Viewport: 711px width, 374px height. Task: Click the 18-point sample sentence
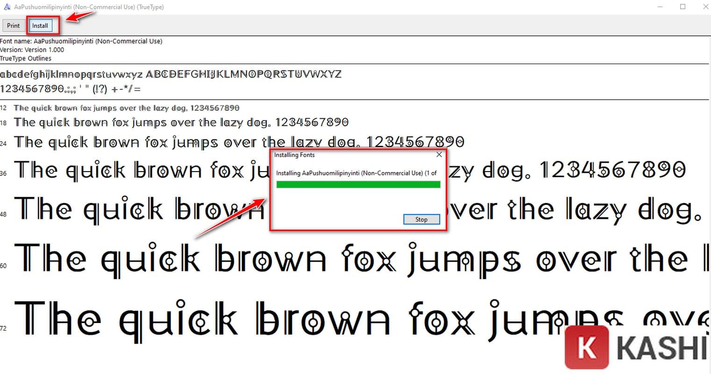pyautogui.click(x=181, y=122)
